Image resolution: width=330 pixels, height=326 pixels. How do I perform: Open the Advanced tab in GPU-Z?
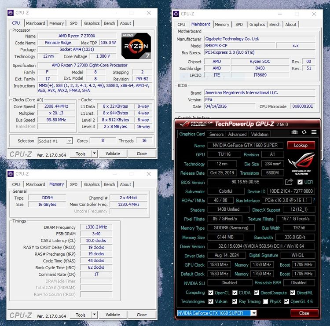(x=237, y=134)
